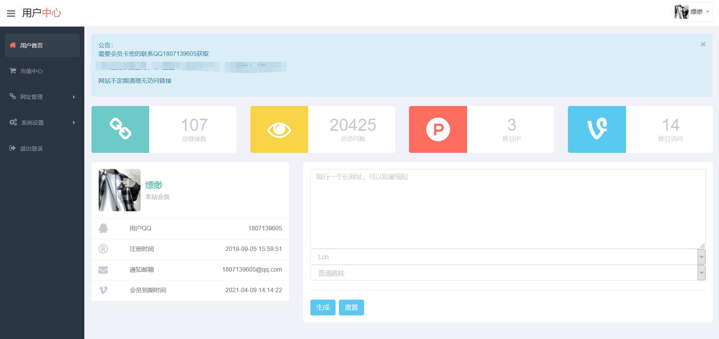Click the registered R icon in 注册时间 row
This screenshot has height=339, width=719.
click(x=103, y=249)
